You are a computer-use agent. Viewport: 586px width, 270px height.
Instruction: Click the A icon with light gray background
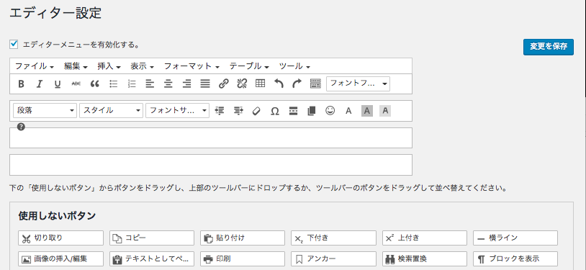pyautogui.click(x=385, y=111)
